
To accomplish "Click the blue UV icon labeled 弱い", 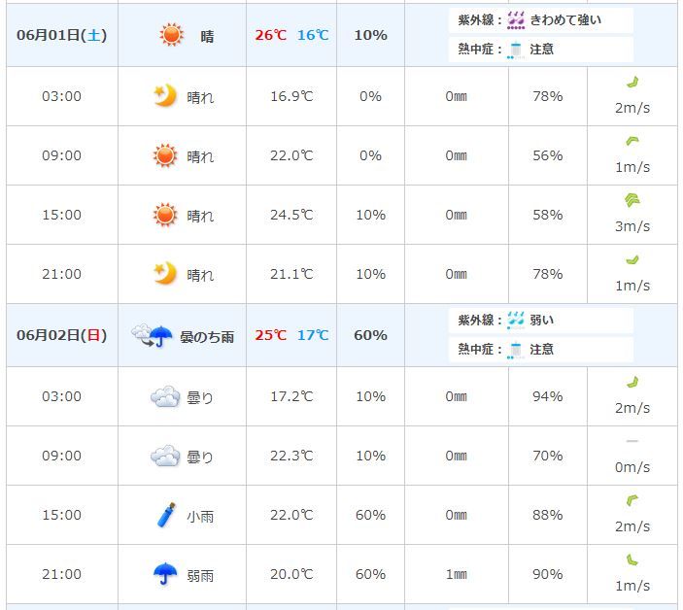I will [516, 321].
